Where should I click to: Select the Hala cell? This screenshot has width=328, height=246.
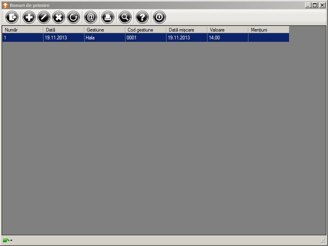tap(105, 38)
